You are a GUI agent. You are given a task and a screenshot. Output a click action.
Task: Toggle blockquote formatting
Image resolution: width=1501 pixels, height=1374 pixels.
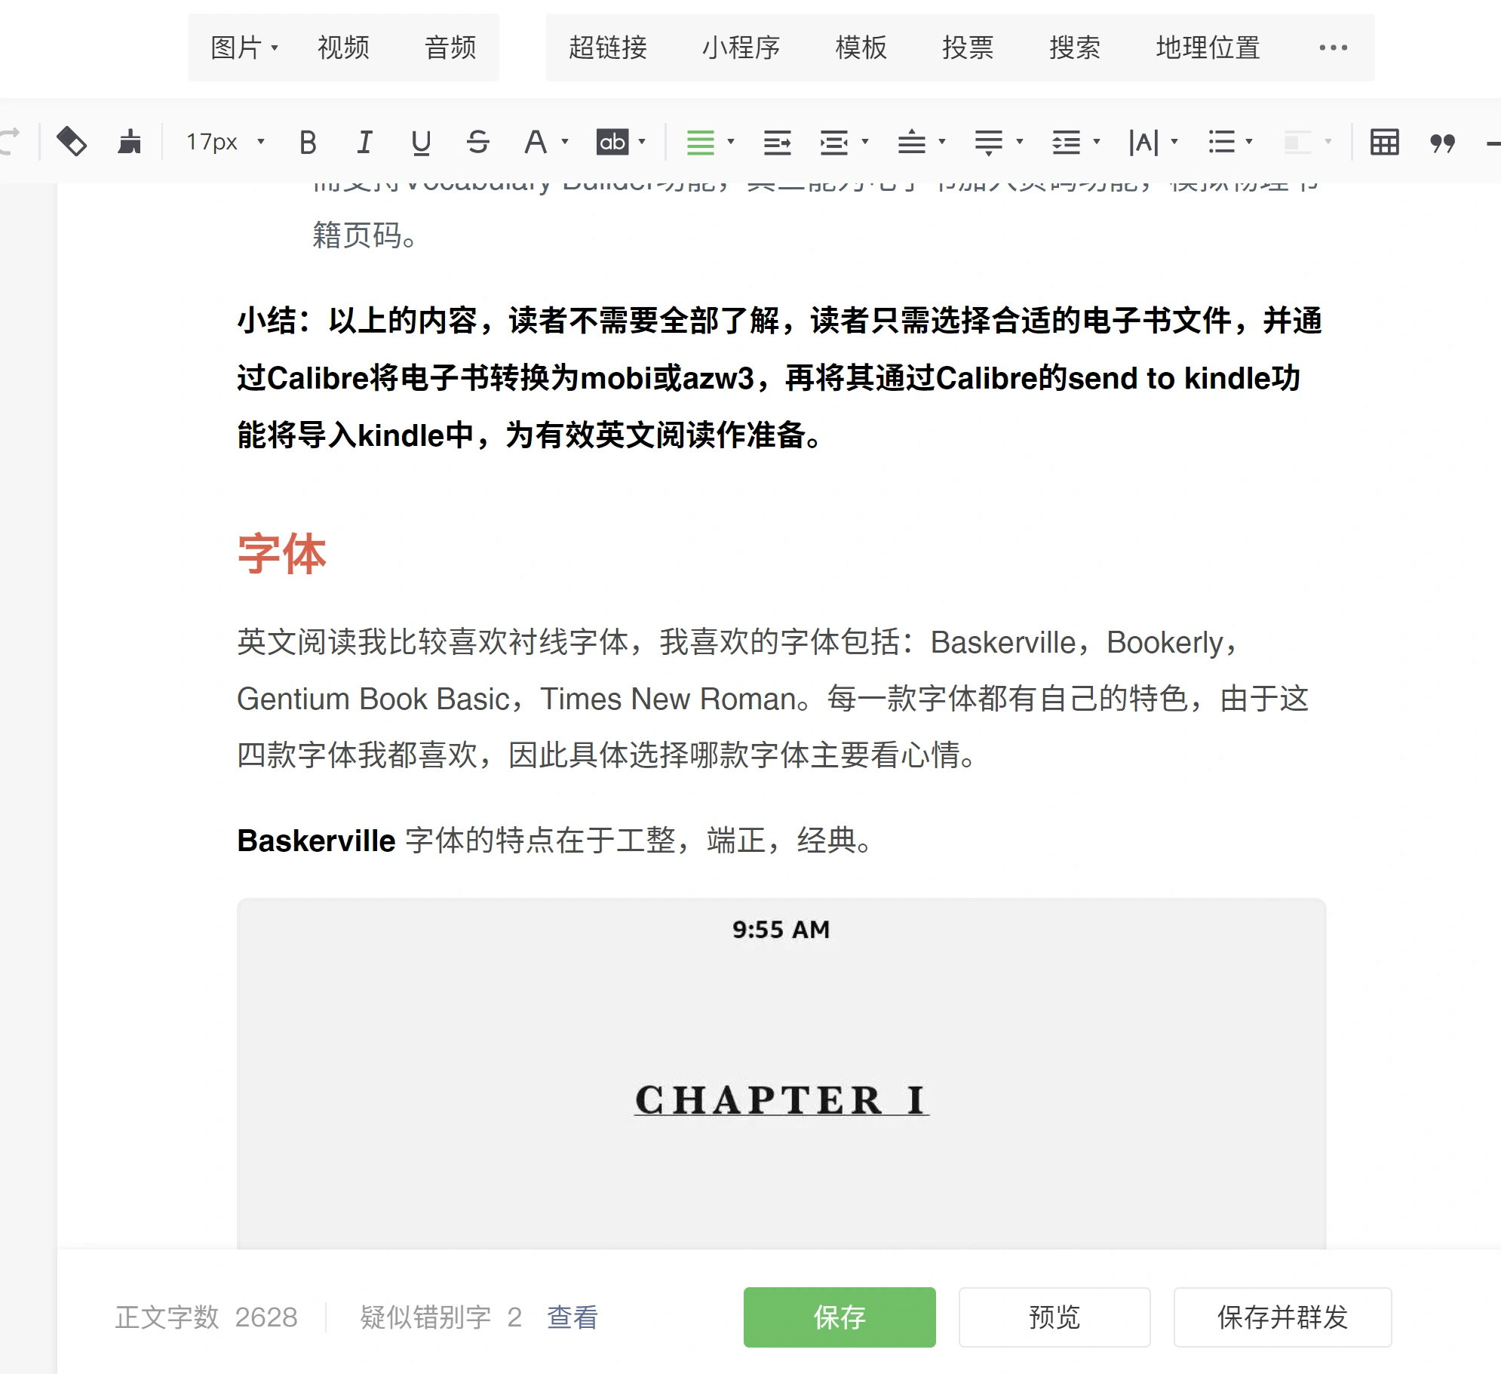[1442, 142]
